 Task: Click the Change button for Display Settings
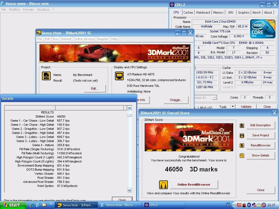(x=176, y=100)
